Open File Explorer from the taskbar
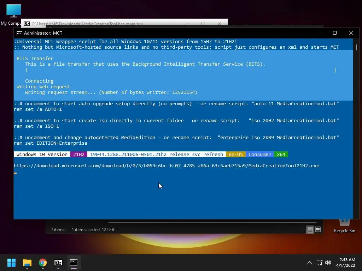Viewport: 362px width, 271px height. [27, 263]
